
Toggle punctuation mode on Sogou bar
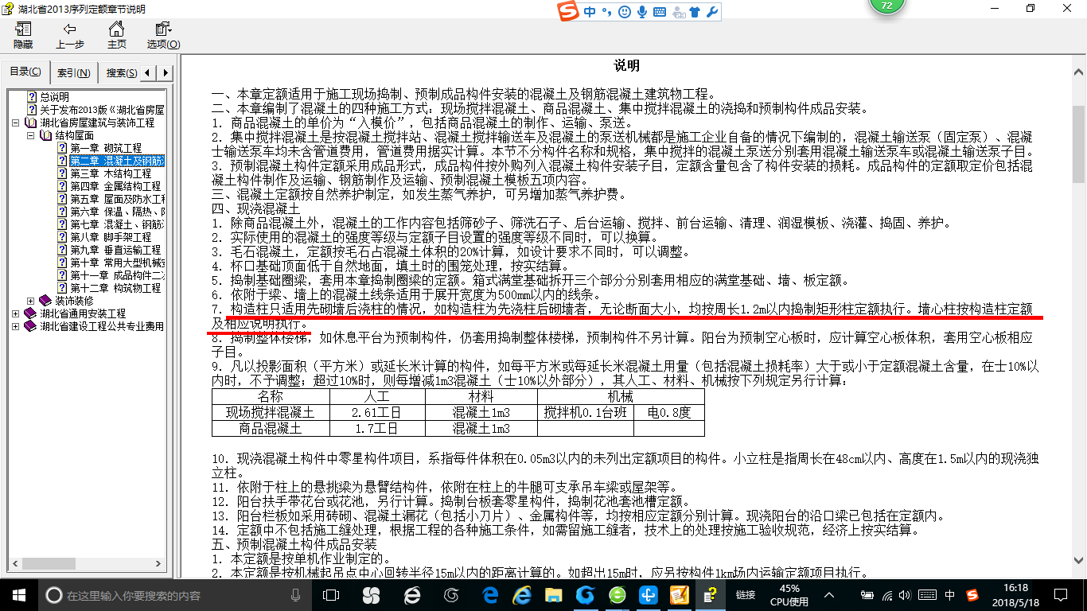pyautogui.click(x=606, y=12)
